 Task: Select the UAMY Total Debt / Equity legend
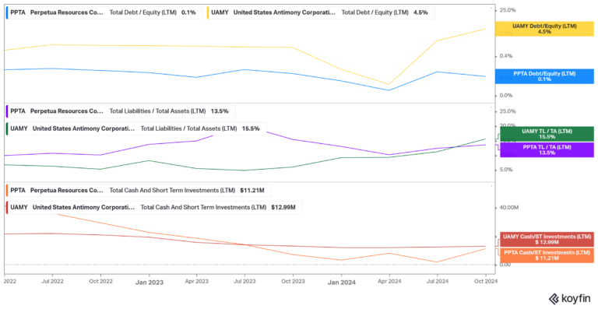click(x=321, y=12)
